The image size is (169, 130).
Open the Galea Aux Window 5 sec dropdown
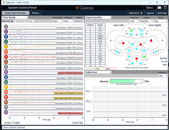162,76
